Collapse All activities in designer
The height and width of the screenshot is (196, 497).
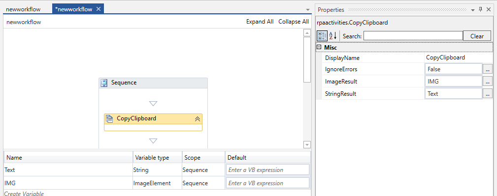(294, 22)
